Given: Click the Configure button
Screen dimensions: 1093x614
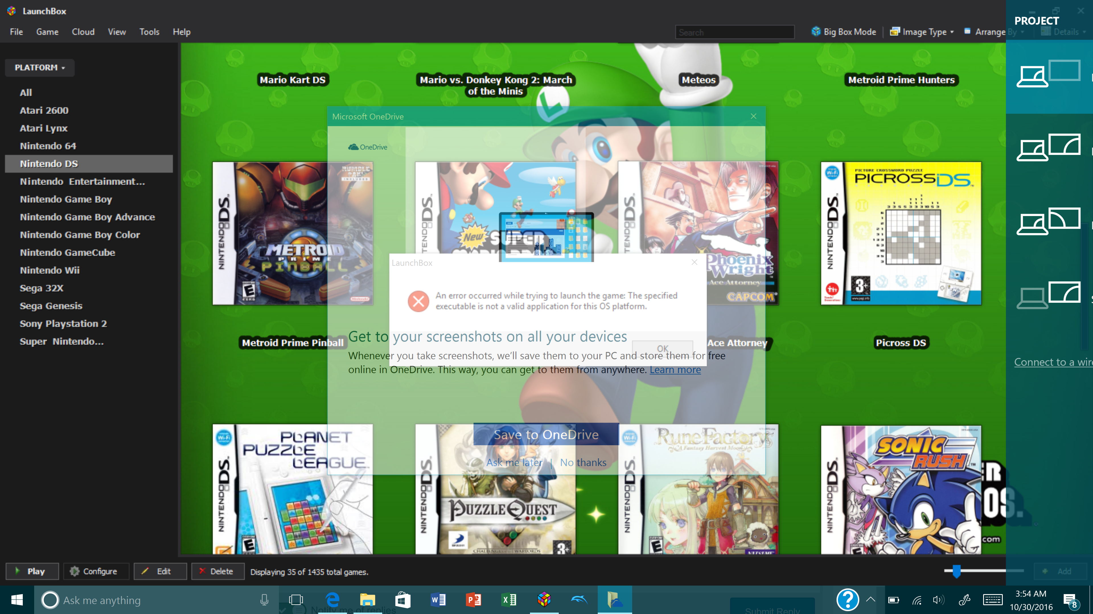Looking at the screenshot, I should point(96,571).
